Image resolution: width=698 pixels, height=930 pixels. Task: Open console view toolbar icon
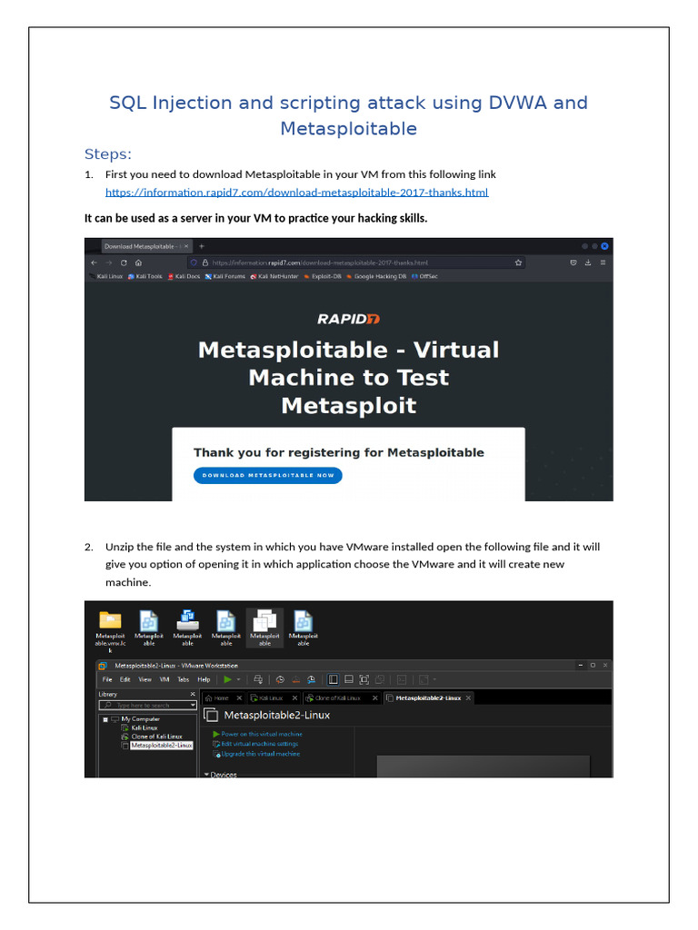[402, 679]
